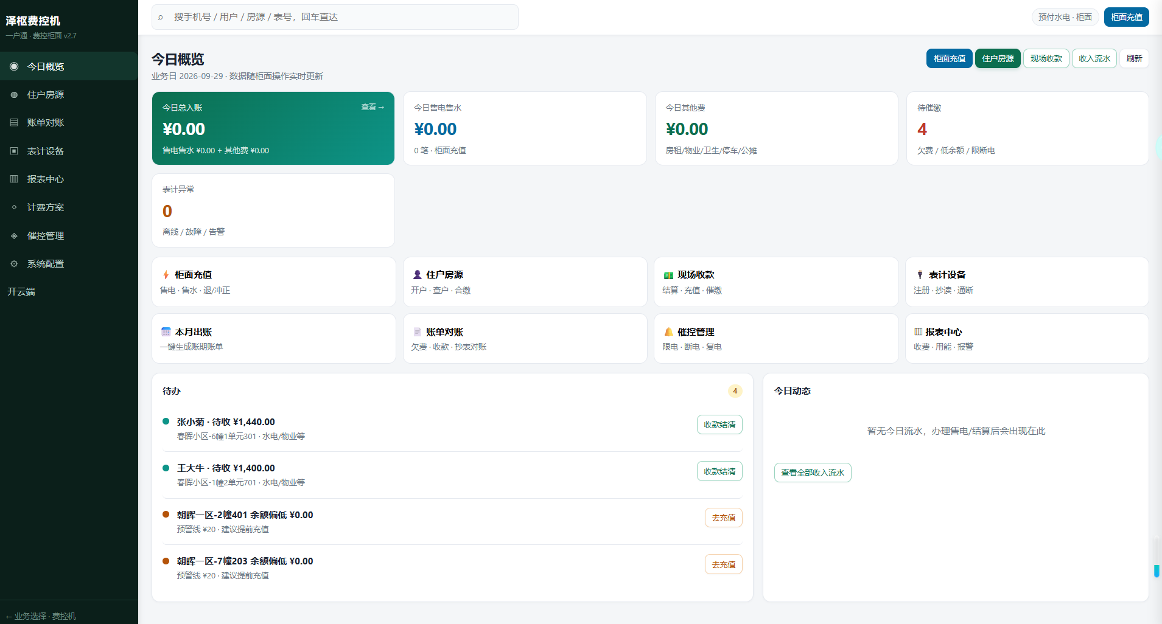Click 收款结清 for 张小菊
Viewport: 1162px width, 624px height.
[x=719, y=425]
